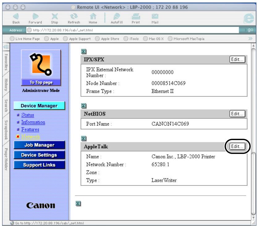The width and height of the screenshot is (257, 226).
Task: Open the Support Links menu
Action: pyautogui.click(x=39, y=165)
